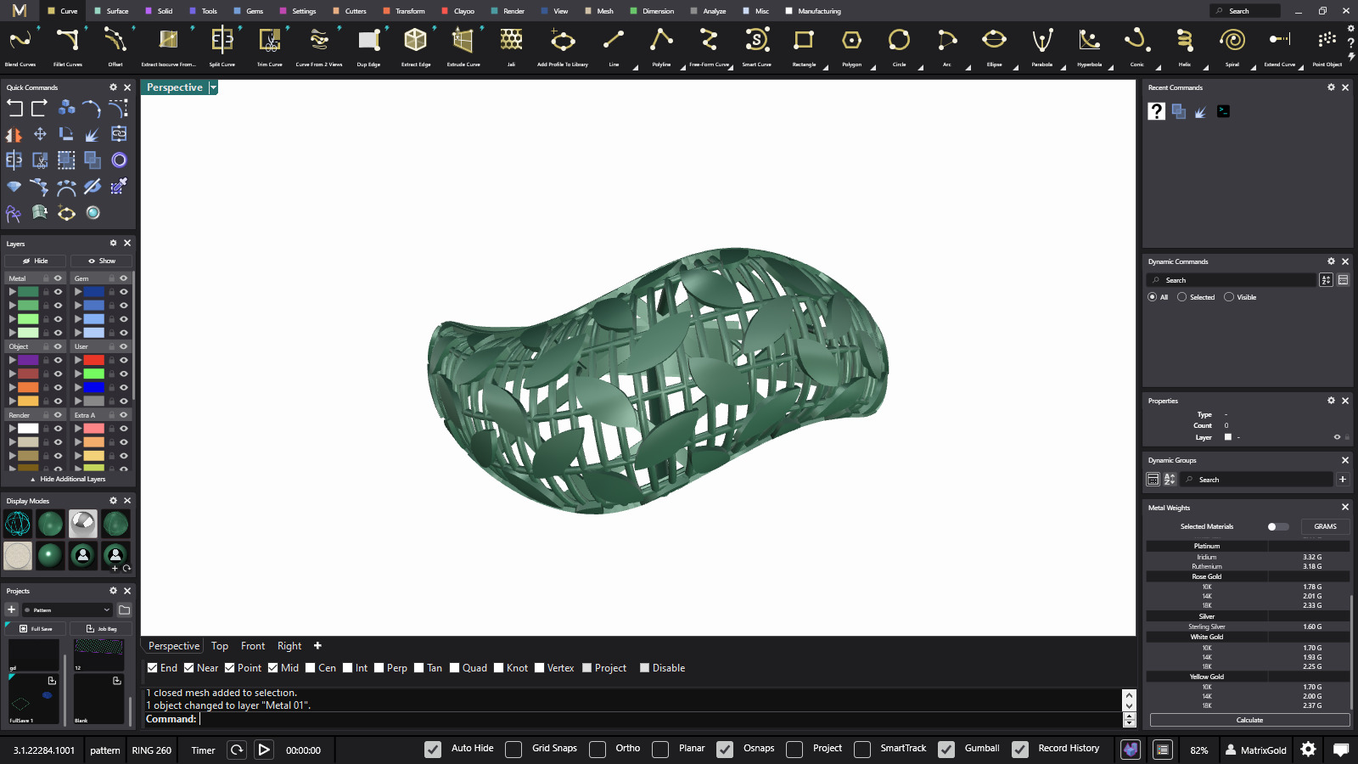Click the RING 260 status button

pos(152,750)
